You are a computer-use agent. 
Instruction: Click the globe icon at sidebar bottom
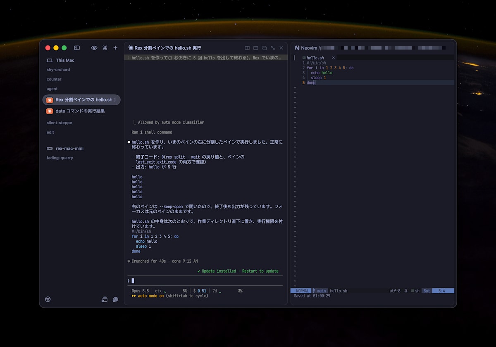(x=115, y=299)
